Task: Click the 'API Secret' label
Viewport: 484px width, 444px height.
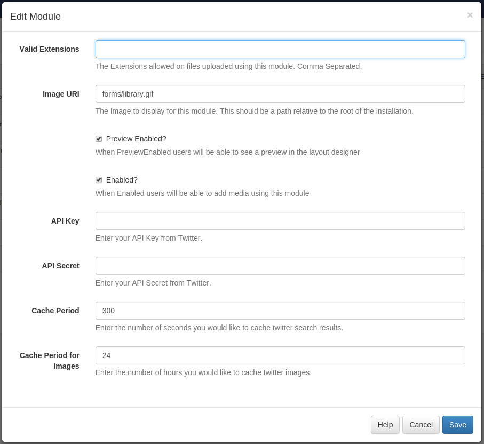Action: coord(60,266)
